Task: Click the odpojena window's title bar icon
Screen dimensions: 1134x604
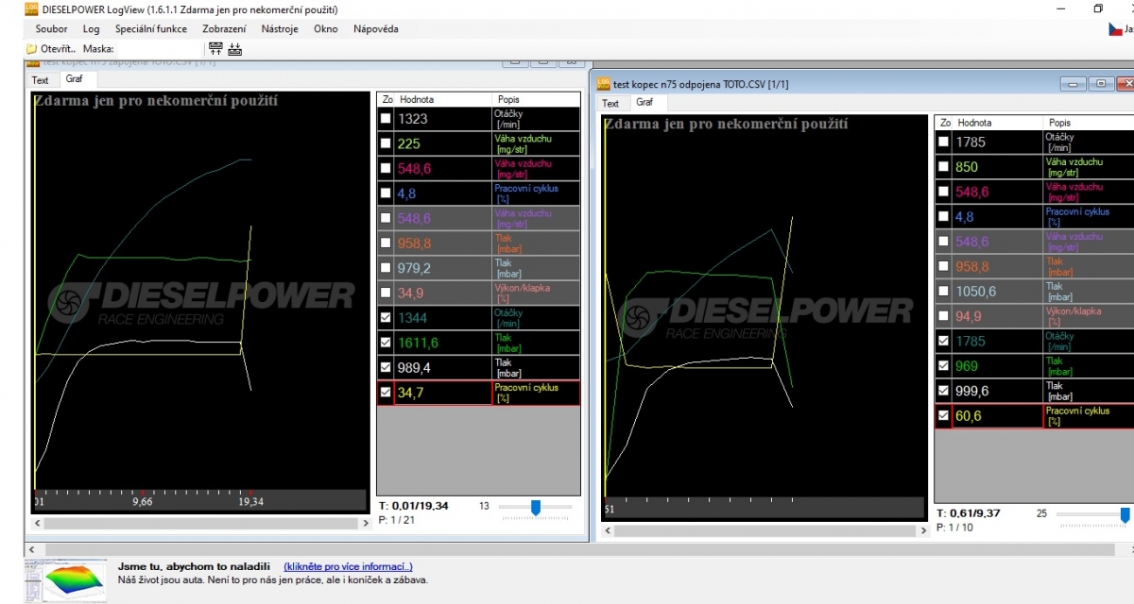Action: [x=604, y=83]
